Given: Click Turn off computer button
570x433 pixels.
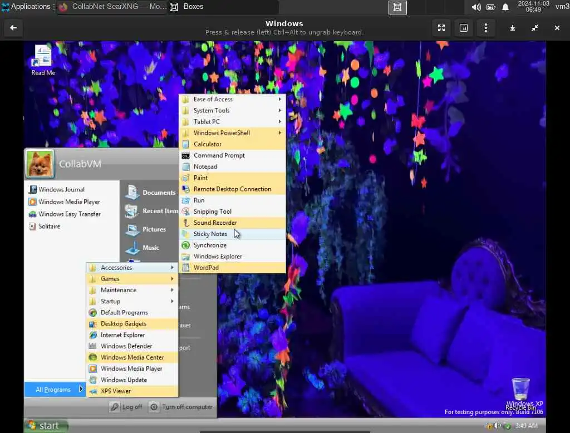Looking at the screenshot, I should click(x=181, y=407).
